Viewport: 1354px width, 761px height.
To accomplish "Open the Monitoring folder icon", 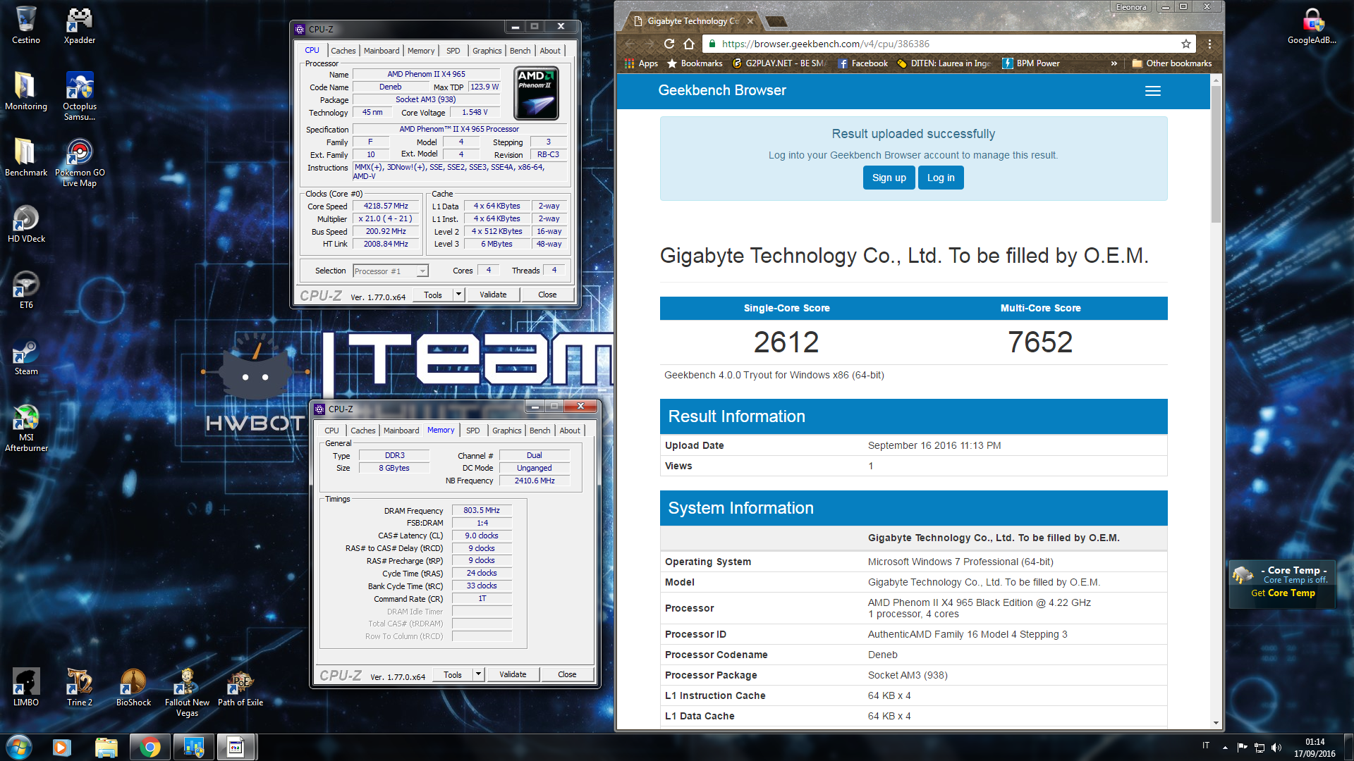I will (26, 91).
